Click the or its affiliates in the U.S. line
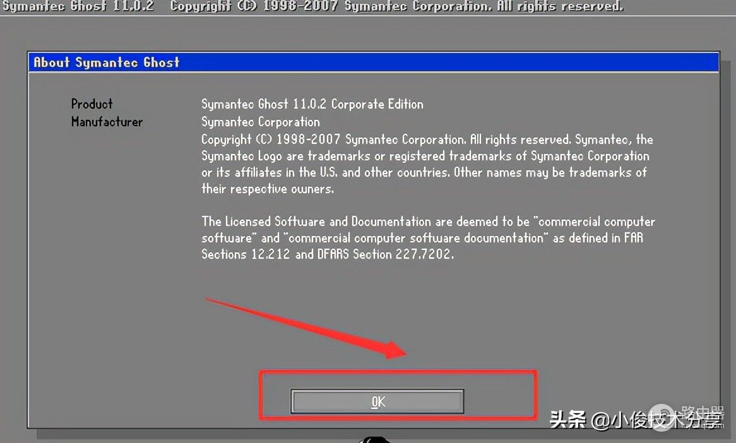 [424, 172]
